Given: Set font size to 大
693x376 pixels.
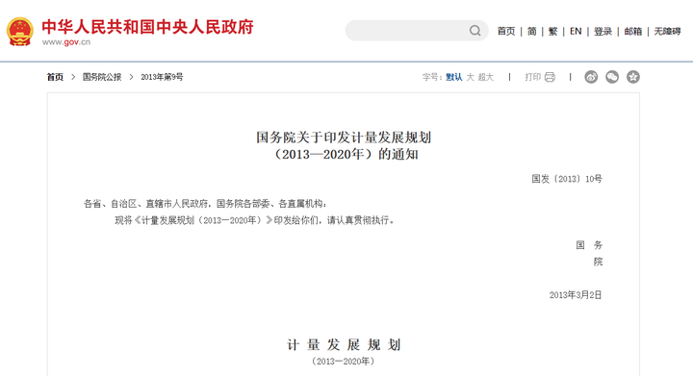Looking at the screenshot, I should (x=471, y=77).
